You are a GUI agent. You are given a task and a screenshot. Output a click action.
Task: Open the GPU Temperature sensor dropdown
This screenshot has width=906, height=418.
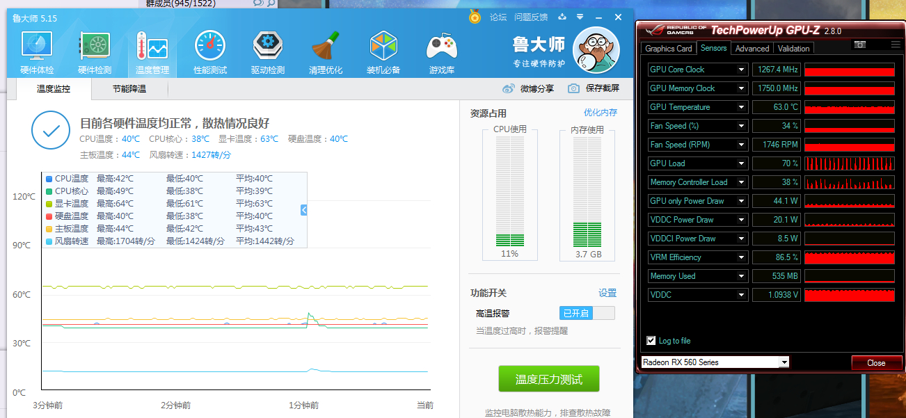point(742,107)
